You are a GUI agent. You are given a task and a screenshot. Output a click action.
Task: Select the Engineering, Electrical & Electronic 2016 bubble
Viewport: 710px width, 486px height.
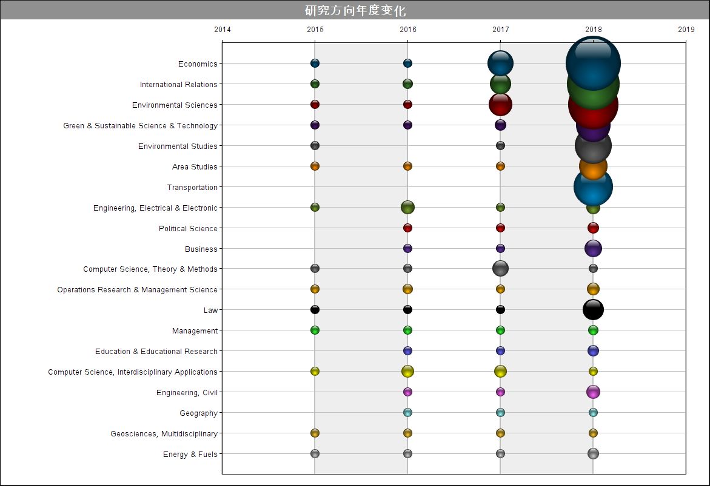pyautogui.click(x=407, y=207)
